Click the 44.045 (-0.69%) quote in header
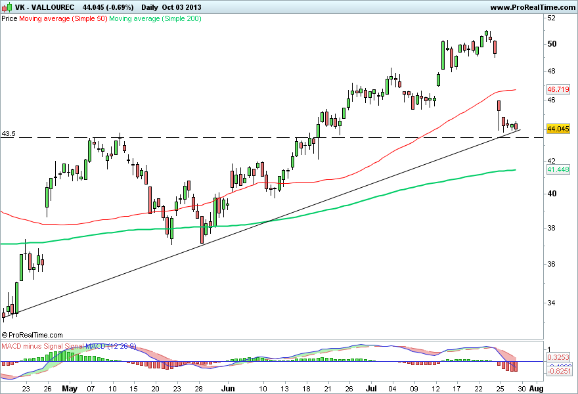The image size is (578, 394). click(x=108, y=7)
